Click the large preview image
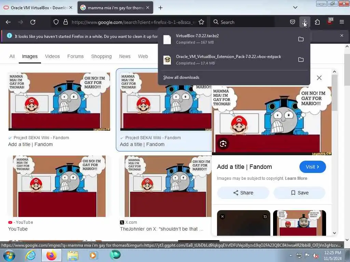This screenshot has height=262, width=350. point(271,120)
